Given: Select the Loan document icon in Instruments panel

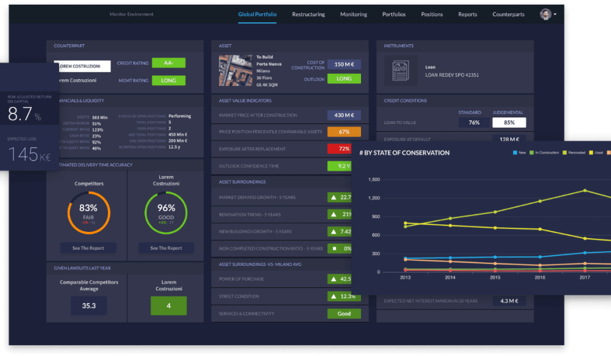Looking at the screenshot, I should tap(400, 69).
